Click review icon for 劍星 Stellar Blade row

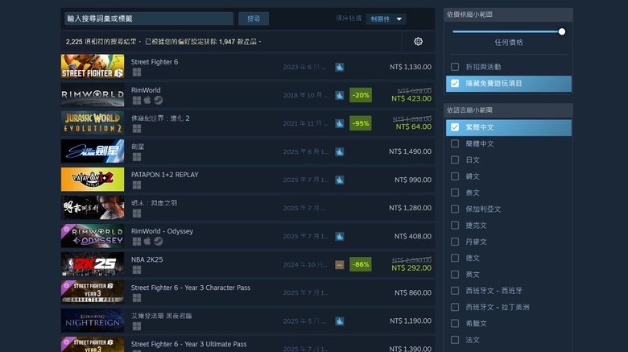pyautogui.click(x=339, y=152)
